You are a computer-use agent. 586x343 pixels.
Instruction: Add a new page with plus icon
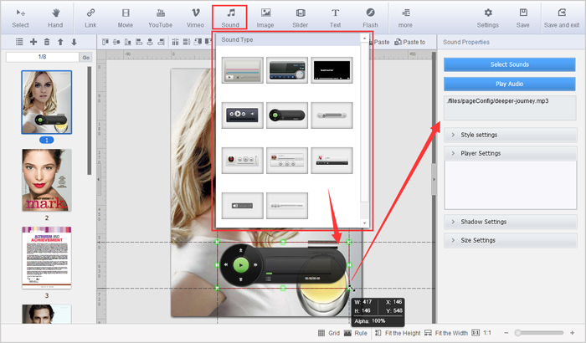coord(33,42)
